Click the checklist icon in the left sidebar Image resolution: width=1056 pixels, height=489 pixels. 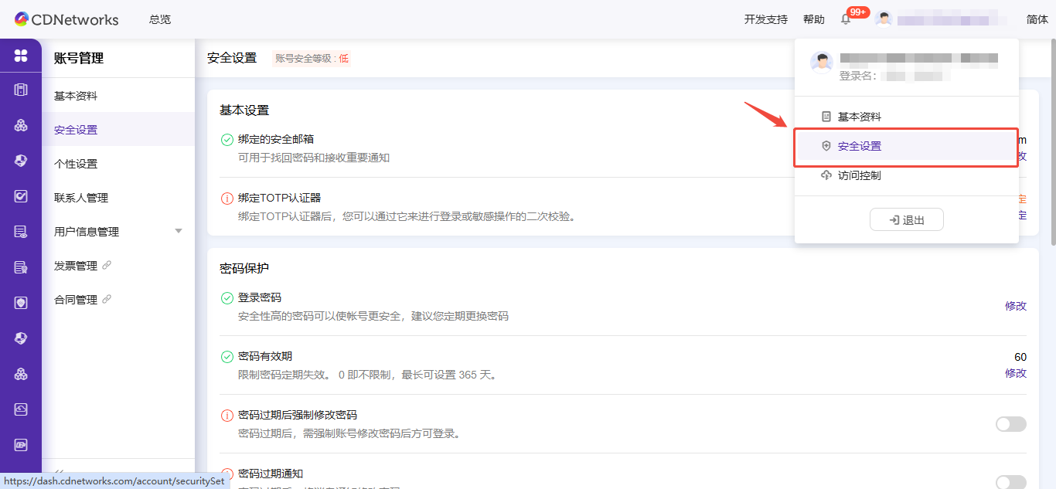coord(21,197)
